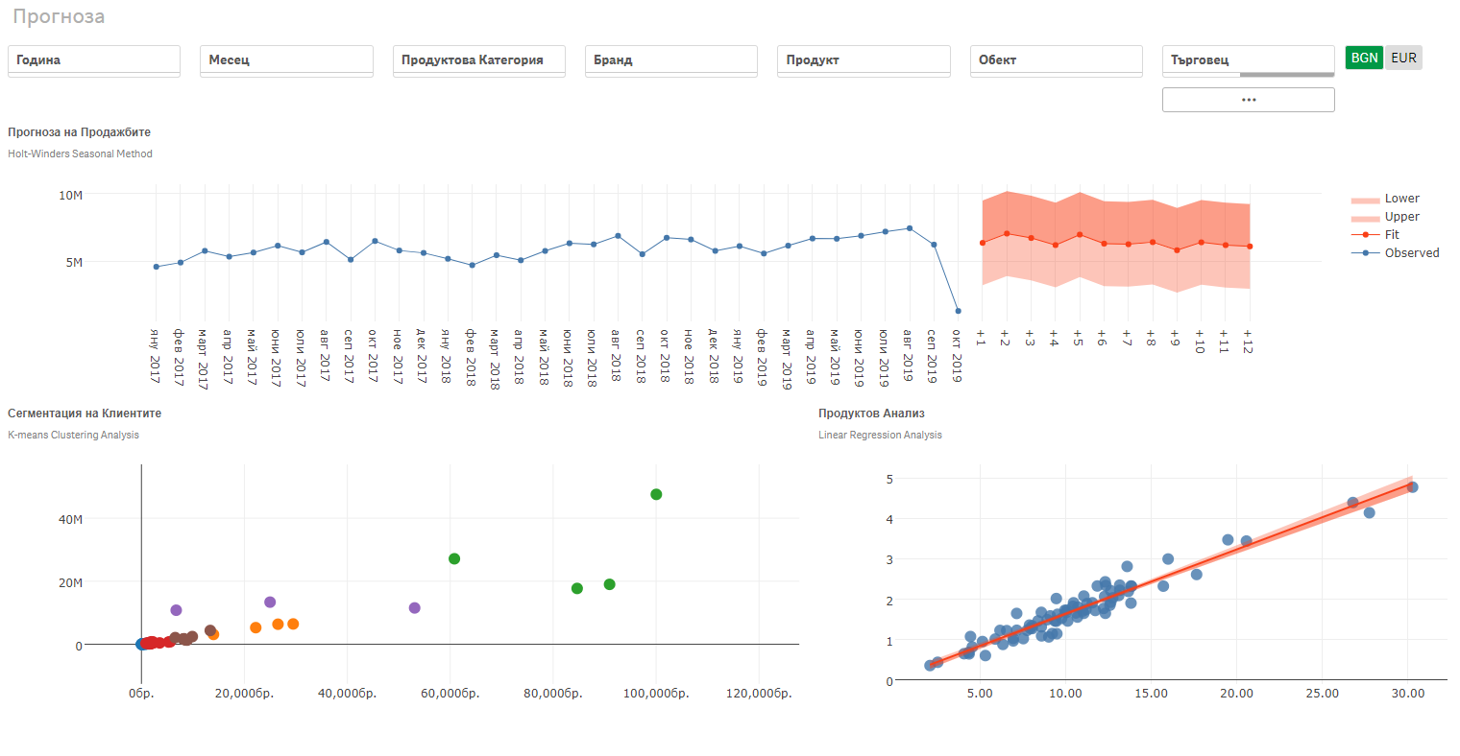Click the окт 2019 observed data point
Image resolution: width=1460 pixels, height=756 pixels.
coord(958,311)
